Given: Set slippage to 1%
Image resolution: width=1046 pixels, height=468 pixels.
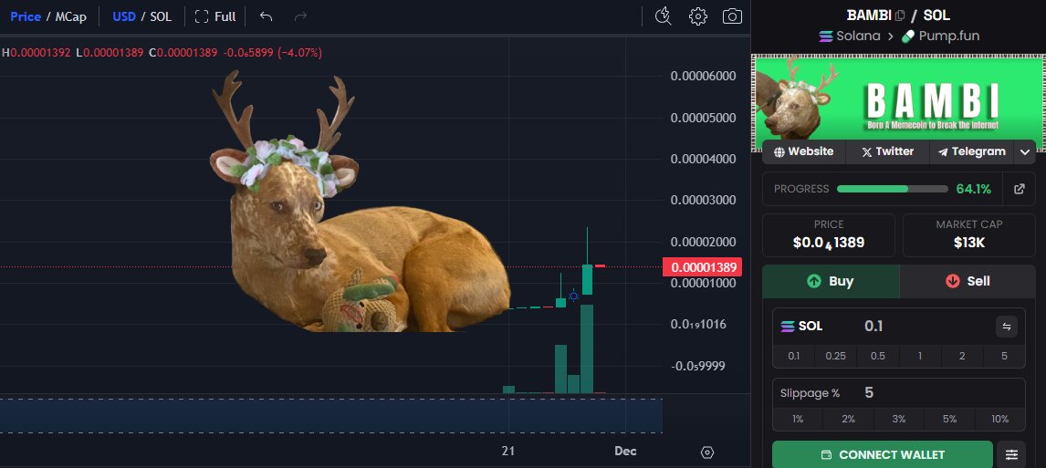Looking at the screenshot, I should pyautogui.click(x=798, y=420).
